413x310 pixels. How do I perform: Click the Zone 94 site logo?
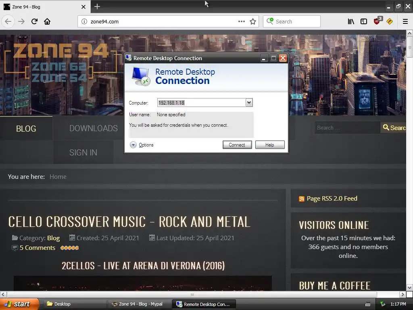60,63
